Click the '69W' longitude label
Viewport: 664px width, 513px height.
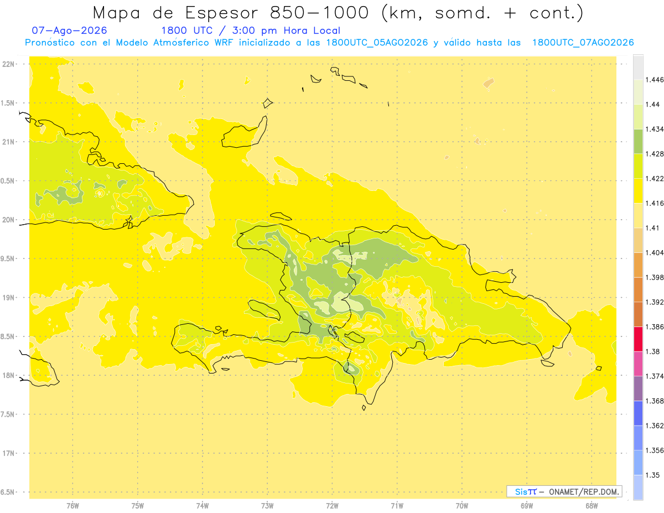[x=527, y=506]
